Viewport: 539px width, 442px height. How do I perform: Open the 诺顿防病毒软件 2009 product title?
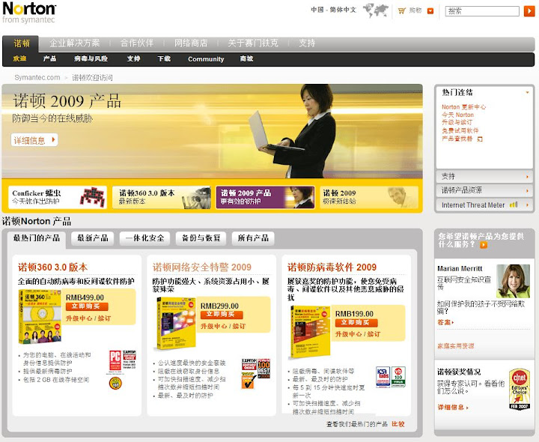coord(332,267)
